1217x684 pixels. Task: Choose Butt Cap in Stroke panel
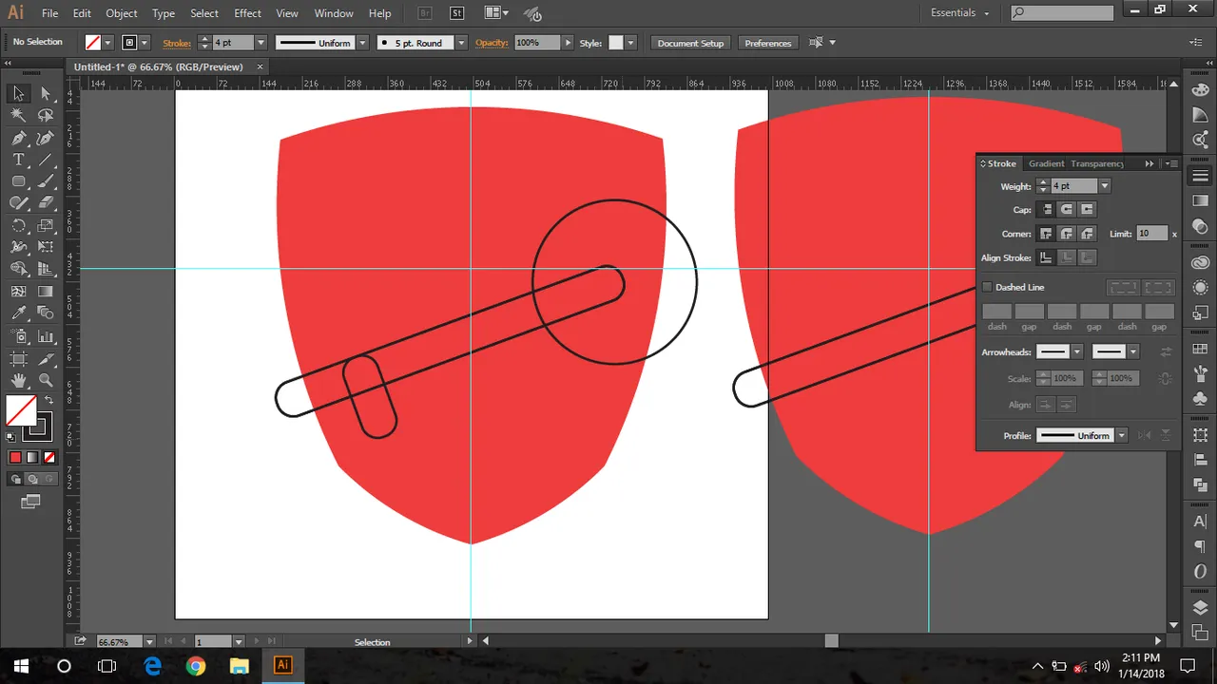point(1046,209)
